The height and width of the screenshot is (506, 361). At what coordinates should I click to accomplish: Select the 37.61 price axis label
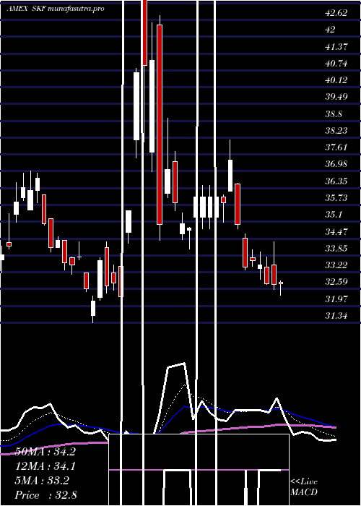(x=336, y=147)
